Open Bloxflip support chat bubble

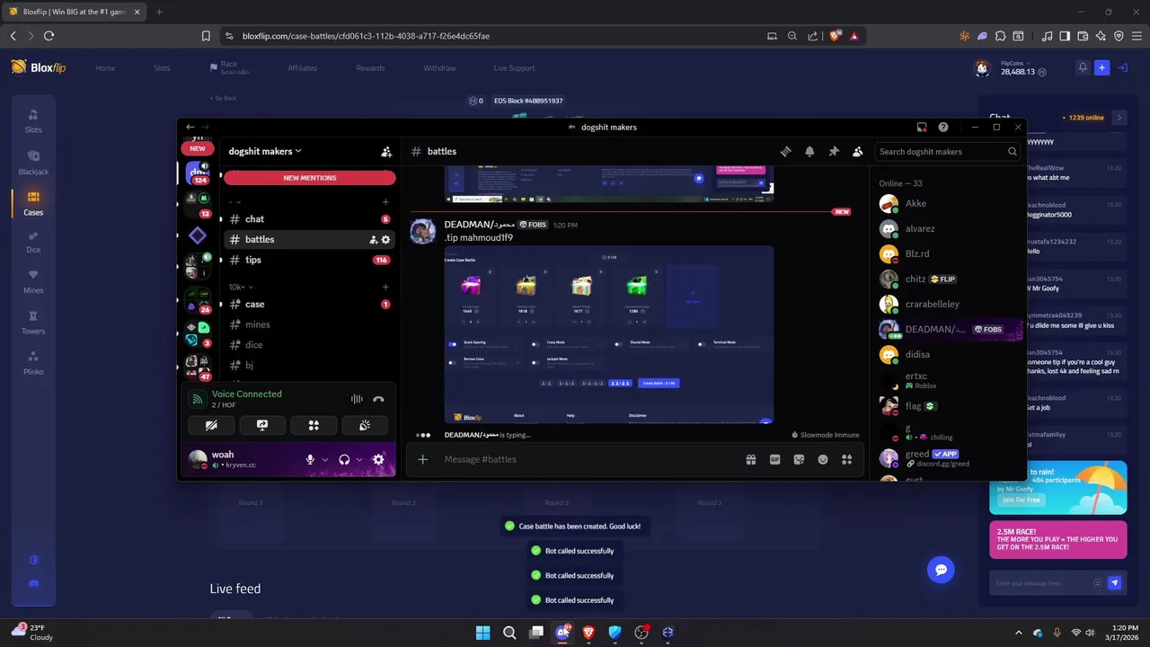(x=941, y=570)
